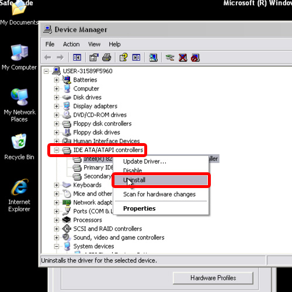The height and width of the screenshot is (292, 292).
Task: Click the Processors chip icon
Action: coord(67,220)
